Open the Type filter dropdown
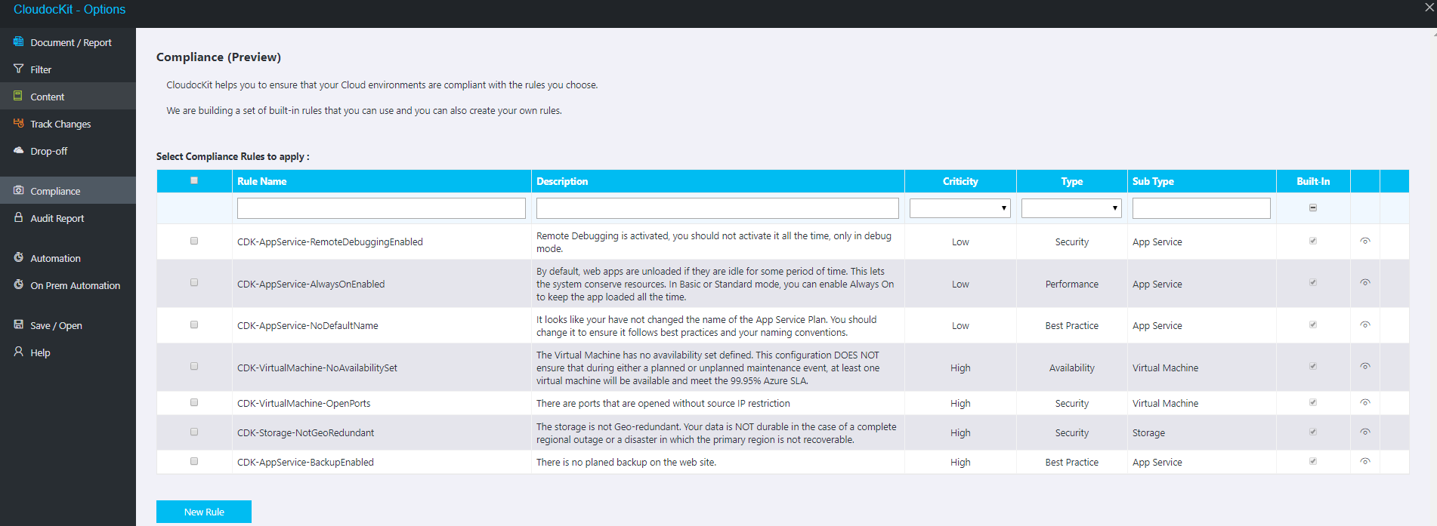 point(1071,208)
